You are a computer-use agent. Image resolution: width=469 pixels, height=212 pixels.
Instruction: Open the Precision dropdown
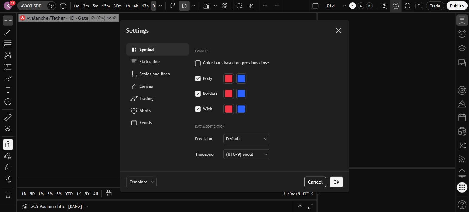246,139
